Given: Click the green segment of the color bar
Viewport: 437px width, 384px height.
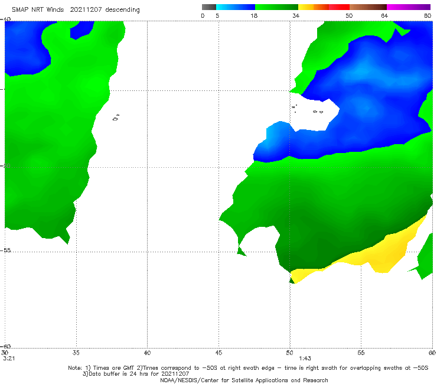Looking at the screenshot, I should 276,7.
